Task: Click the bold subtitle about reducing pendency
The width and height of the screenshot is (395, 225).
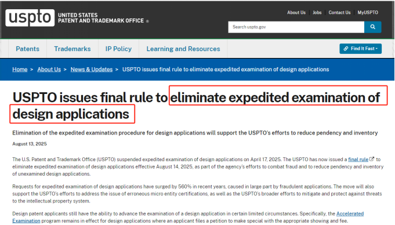Action: point(195,133)
